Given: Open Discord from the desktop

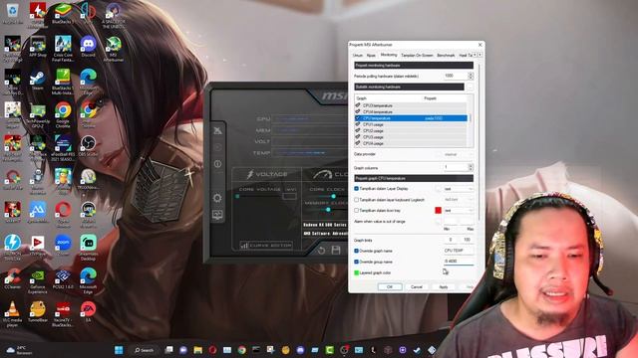Looking at the screenshot, I should 88,46.
